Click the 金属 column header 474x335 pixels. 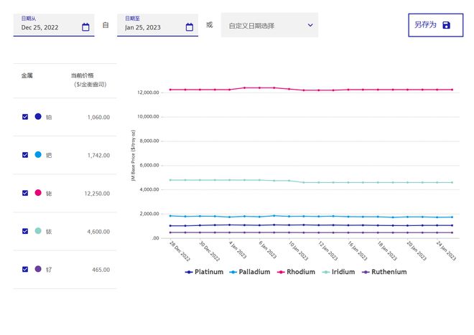point(27,75)
